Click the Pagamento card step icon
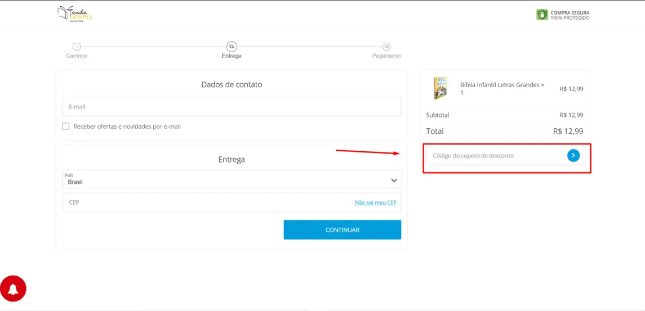 point(386,47)
